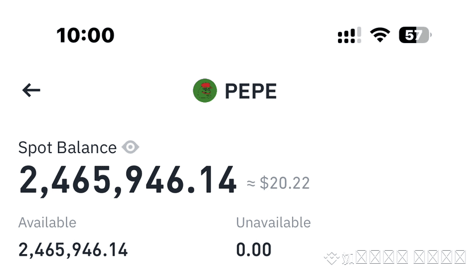Tap the Wi-Fi status icon
471x270 pixels.
tap(380, 35)
